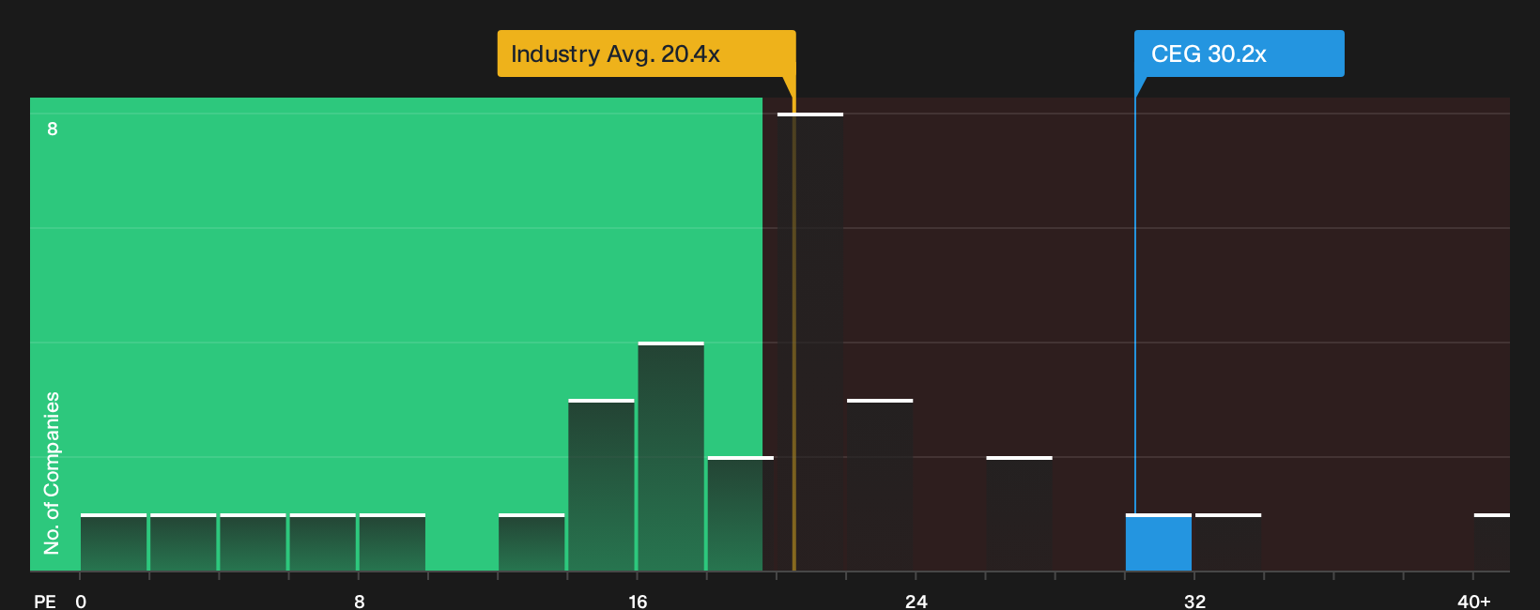Click the first bar at PE 0-2
1540x610 pixels.
[114, 542]
